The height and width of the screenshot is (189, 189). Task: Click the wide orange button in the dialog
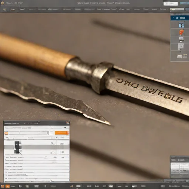[x=62, y=133]
